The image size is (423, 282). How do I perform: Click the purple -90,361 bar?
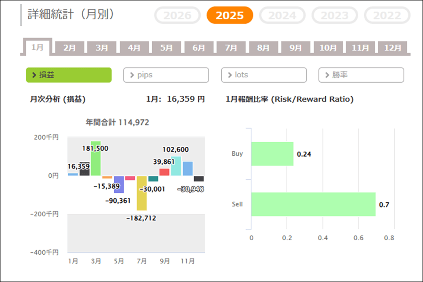coord(118,184)
